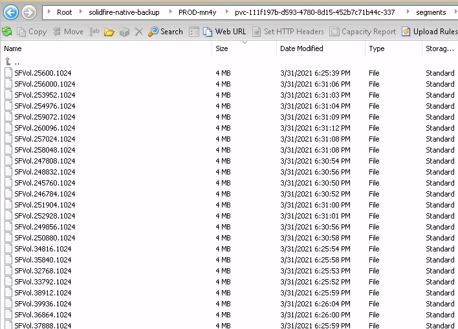Select file SFVol.260096.1024
The width and height of the screenshot is (458, 329).
pyautogui.click(x=45, y=128)
